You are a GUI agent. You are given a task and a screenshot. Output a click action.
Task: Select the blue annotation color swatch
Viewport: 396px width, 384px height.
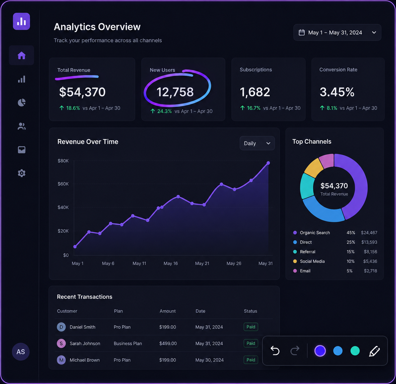338,351
